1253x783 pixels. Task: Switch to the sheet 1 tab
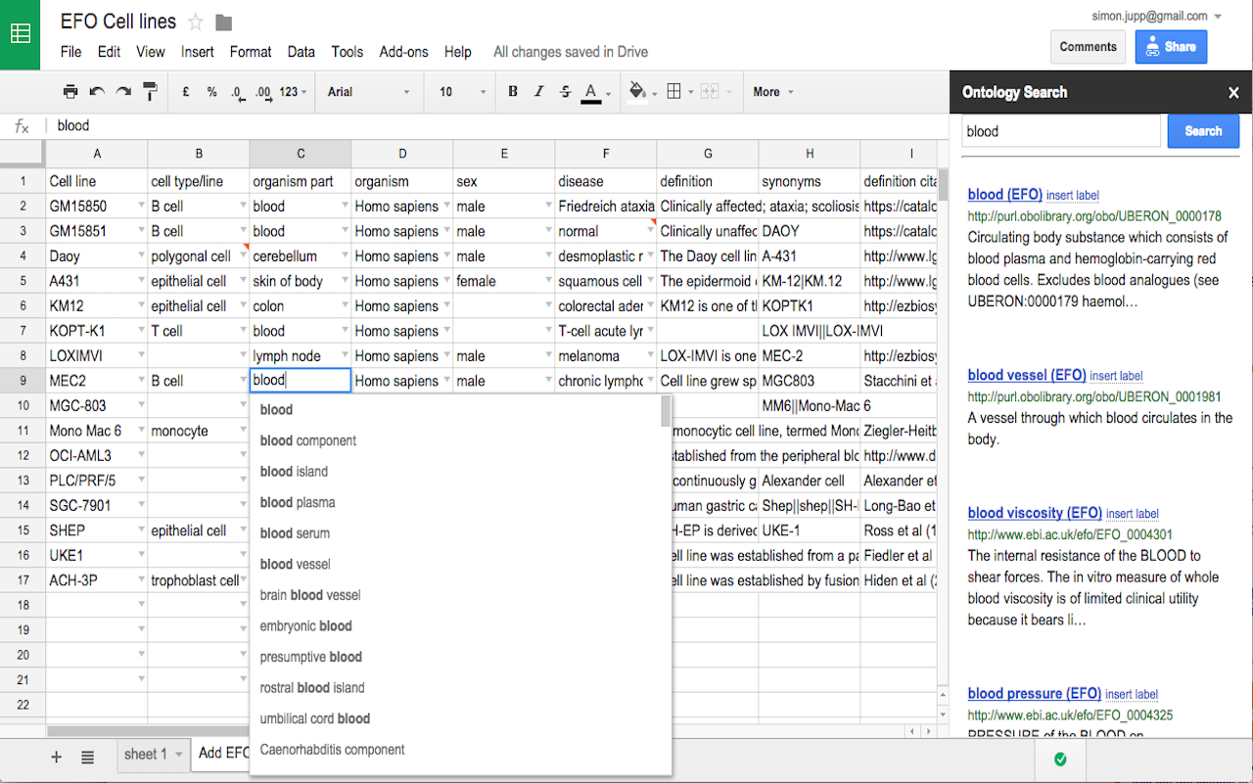pyautogui.click(x=146, y=754)
